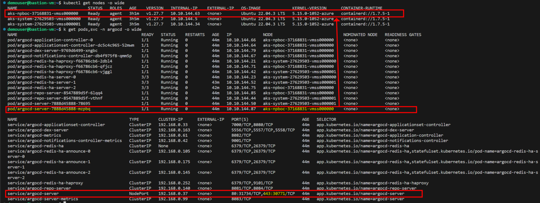
Task: Select service/argocd-repo-server
Action: coord(39,188)
